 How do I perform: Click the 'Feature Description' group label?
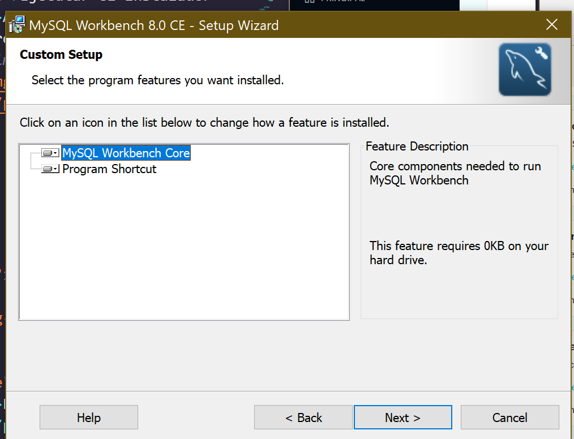coord(417,147)
